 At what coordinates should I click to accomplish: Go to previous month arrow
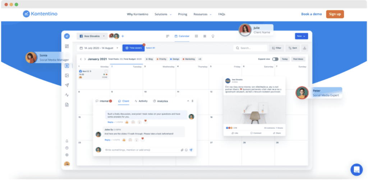(81, 59)
